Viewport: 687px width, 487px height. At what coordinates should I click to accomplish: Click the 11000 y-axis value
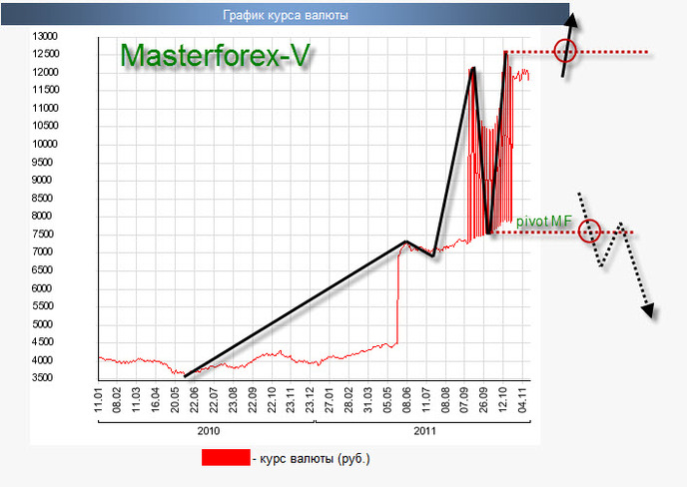tap(45, 108)
